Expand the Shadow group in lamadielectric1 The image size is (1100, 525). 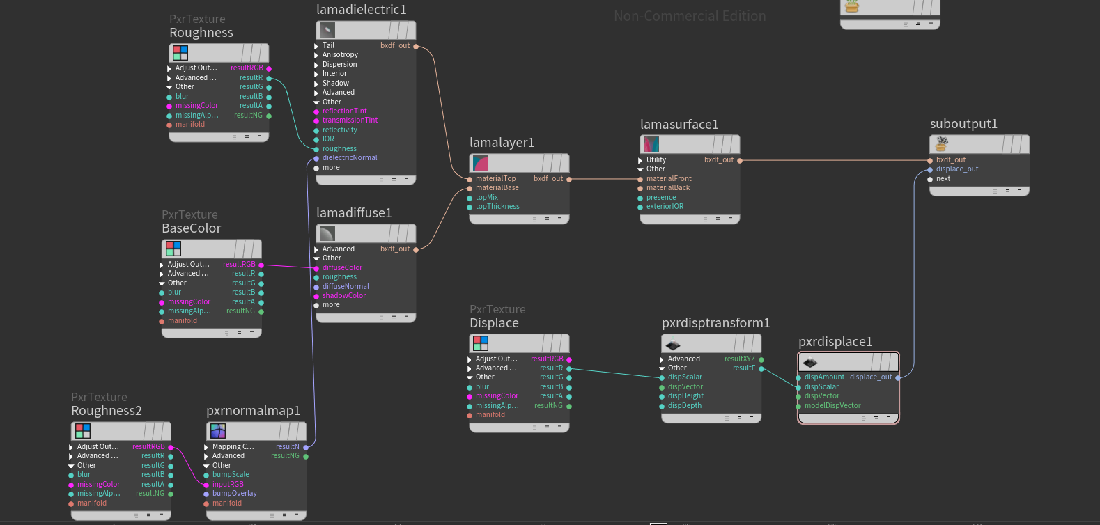coord(316,84)
